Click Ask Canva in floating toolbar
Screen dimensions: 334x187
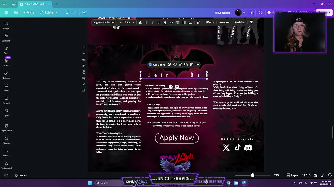coord(157,65)
